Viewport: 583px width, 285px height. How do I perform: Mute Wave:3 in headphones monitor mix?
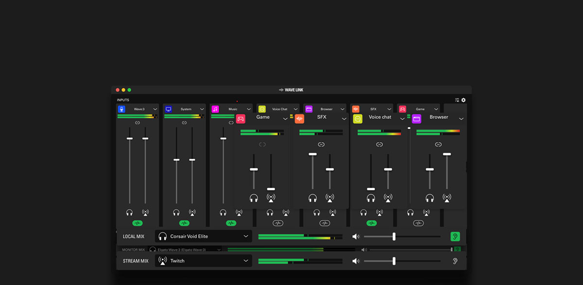[x=129, y=212]
